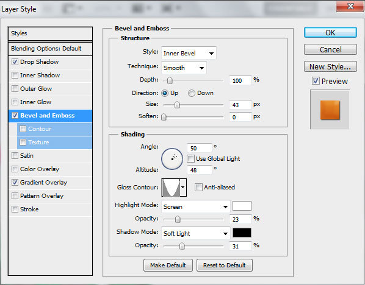Expand the Gloss Contour picker arrow

(183, 188)
